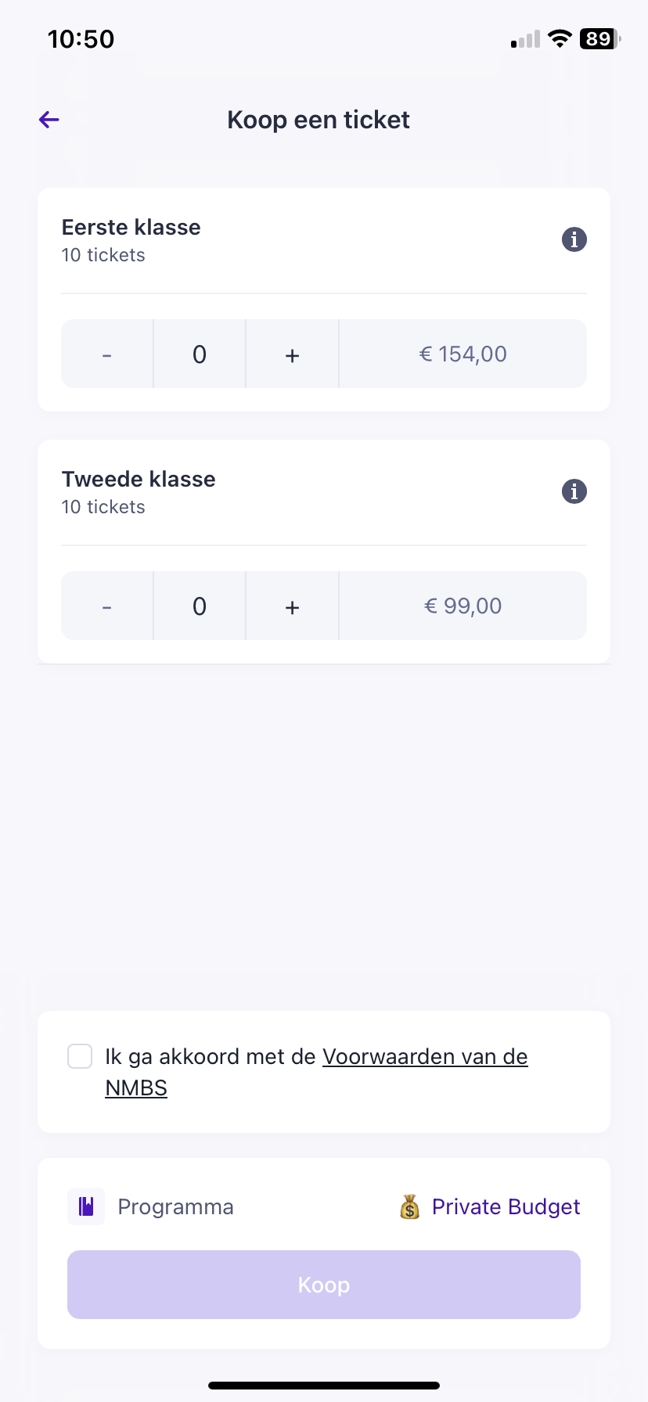Viewport: 648px width, 1402px height.
Task: Tap the battery indicator icon
Action: click(599, 38)
